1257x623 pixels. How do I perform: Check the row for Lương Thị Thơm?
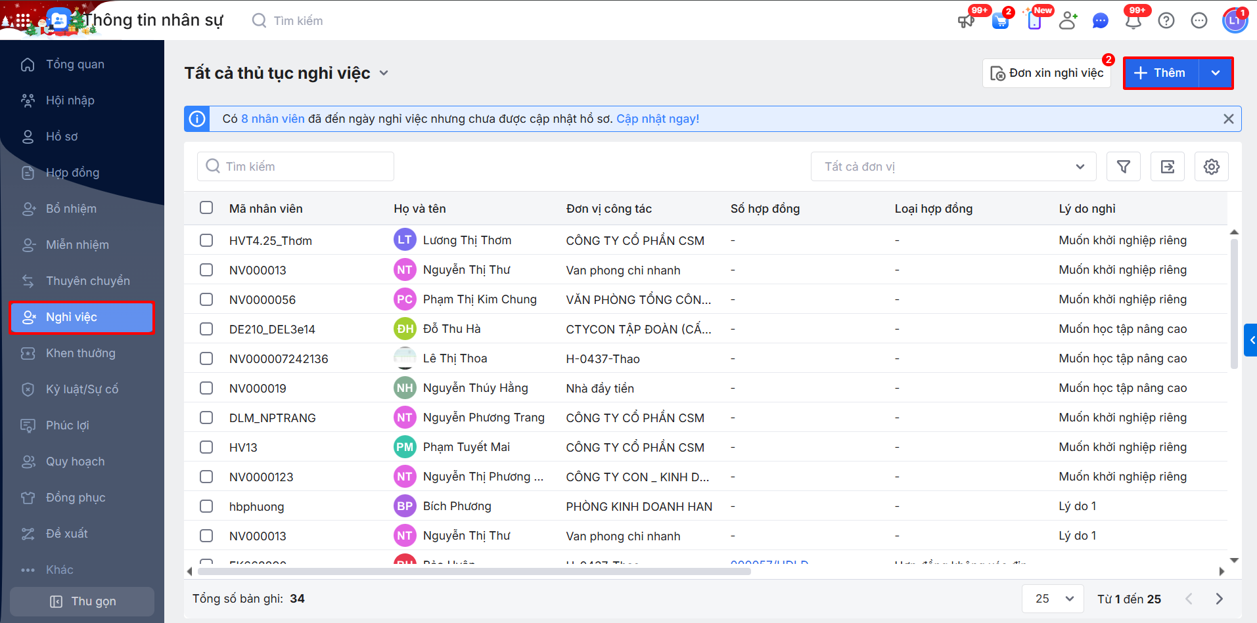(206, 240)
